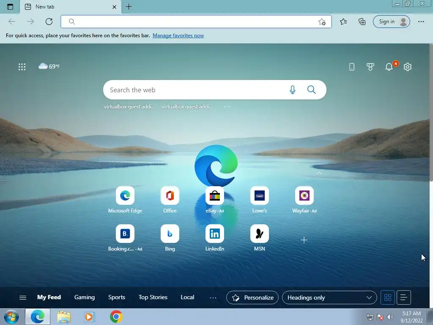This screenshot has width=433, height=325.
Task: Click the address bar input
Action: coord(196,22)
